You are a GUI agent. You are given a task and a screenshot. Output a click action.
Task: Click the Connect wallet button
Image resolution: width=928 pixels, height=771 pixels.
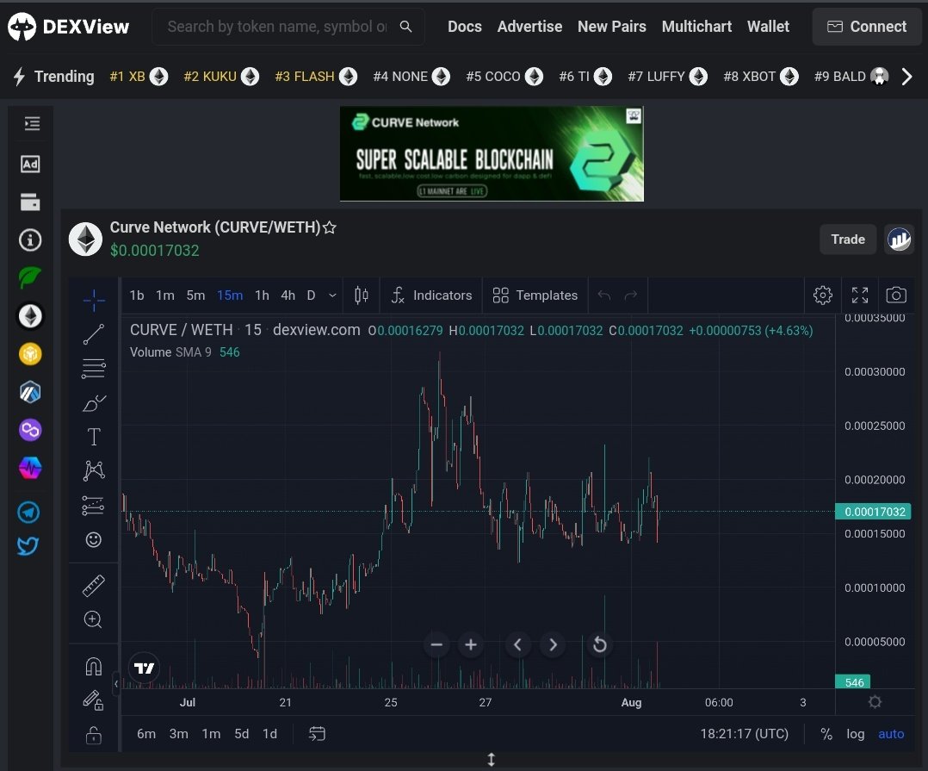866,27
